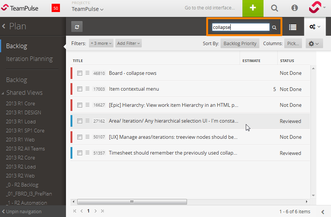This screenshot has height=217, width=331.
Task: Unpin navigation panel
Action: click(21, 211)
